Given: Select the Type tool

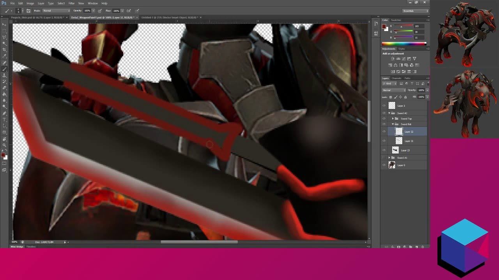Looking at the screenshot, I should coord(5,119).
